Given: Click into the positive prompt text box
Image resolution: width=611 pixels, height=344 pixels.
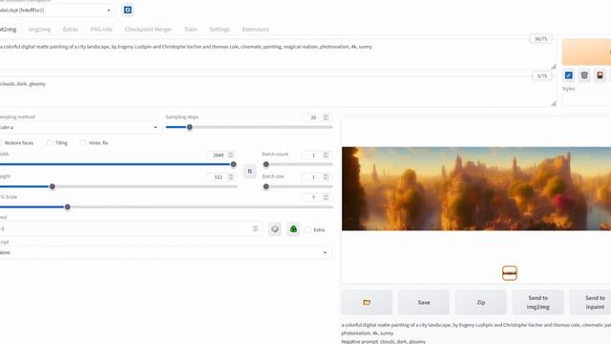Looking at the screenshot, I should [278, 54].
